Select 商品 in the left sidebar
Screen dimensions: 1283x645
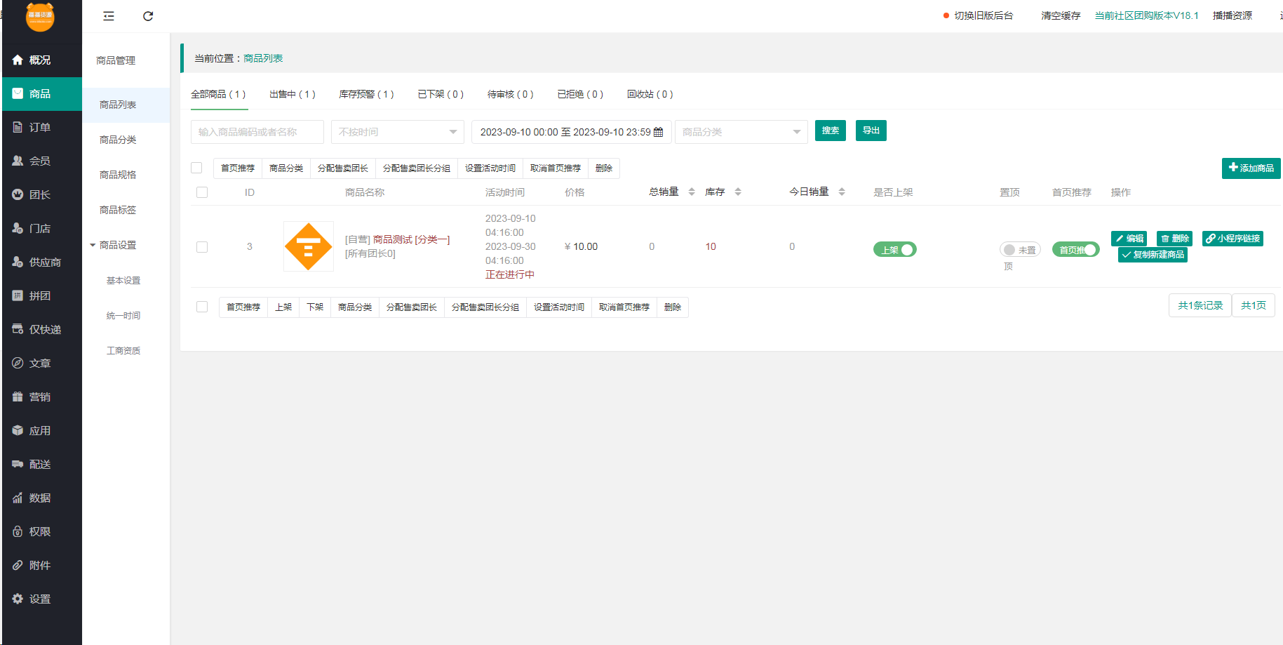41,94
